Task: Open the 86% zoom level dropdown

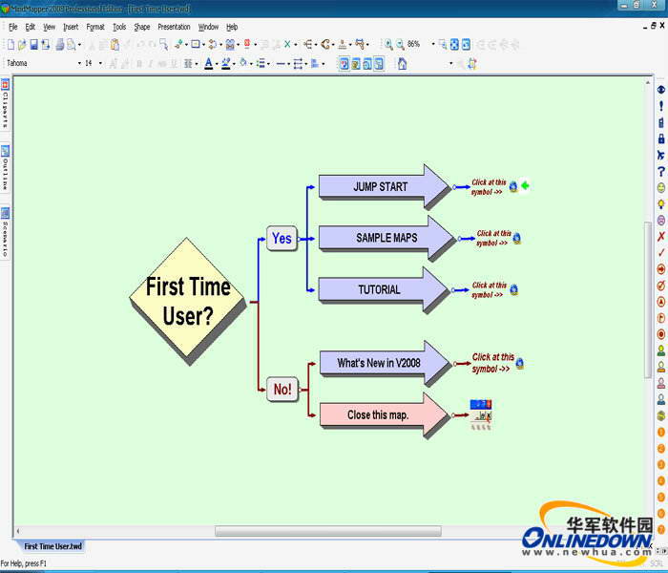Action: 432,45
